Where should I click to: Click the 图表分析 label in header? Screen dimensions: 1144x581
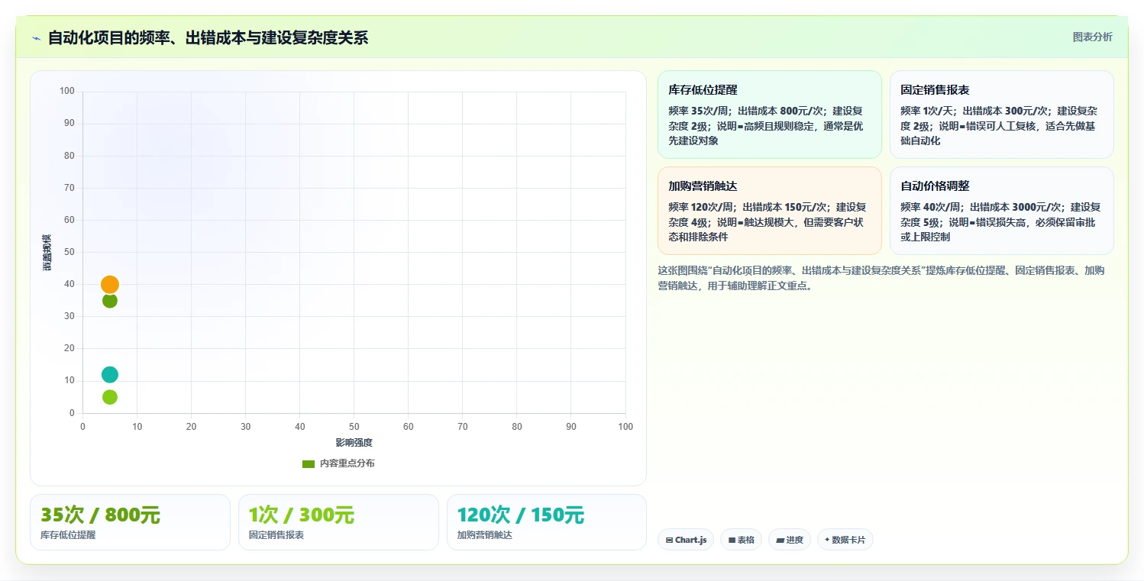pyautogui.click(x=1092, y=37)
